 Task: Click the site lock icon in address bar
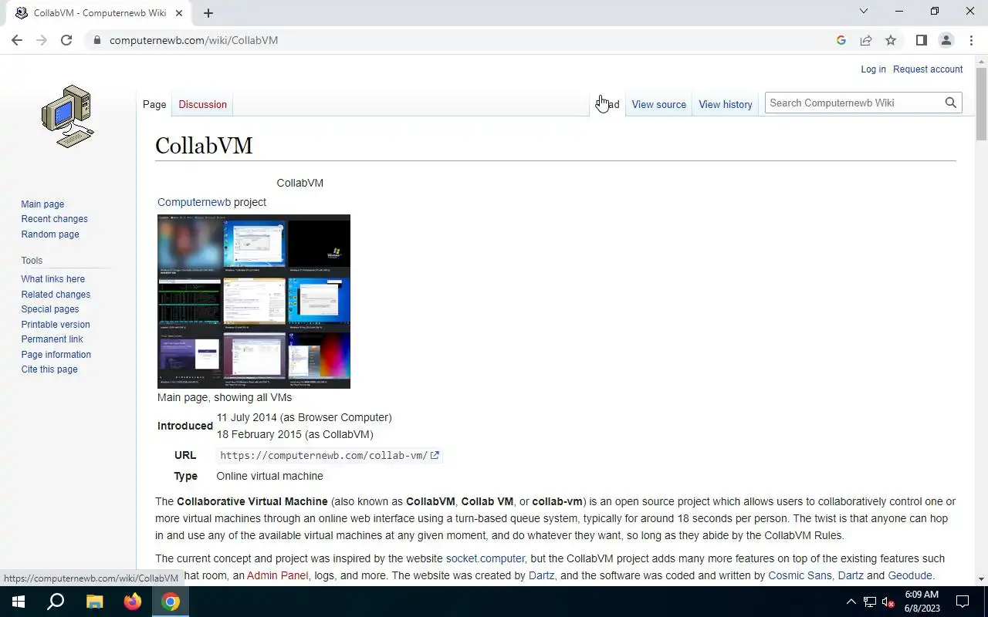[x=96, y=40]
